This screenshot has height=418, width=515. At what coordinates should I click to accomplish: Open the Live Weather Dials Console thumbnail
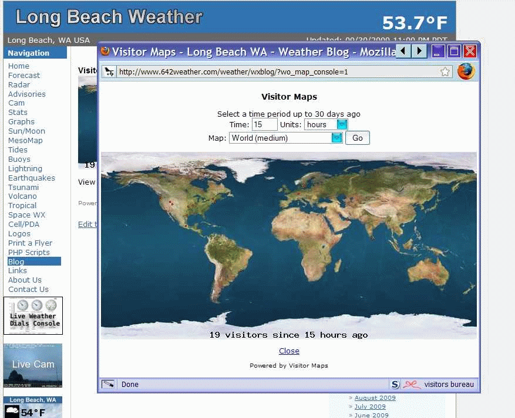tap(33, 316)
